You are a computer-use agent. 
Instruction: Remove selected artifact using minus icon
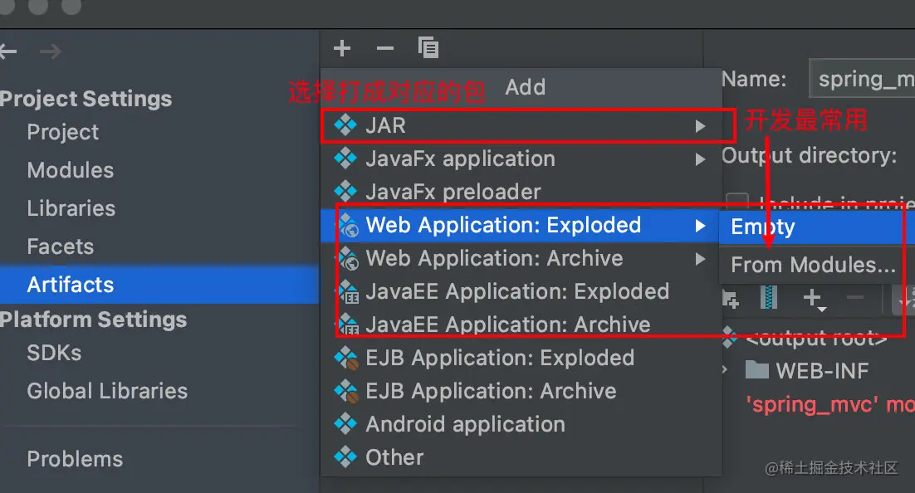click(x=384, y=48)
